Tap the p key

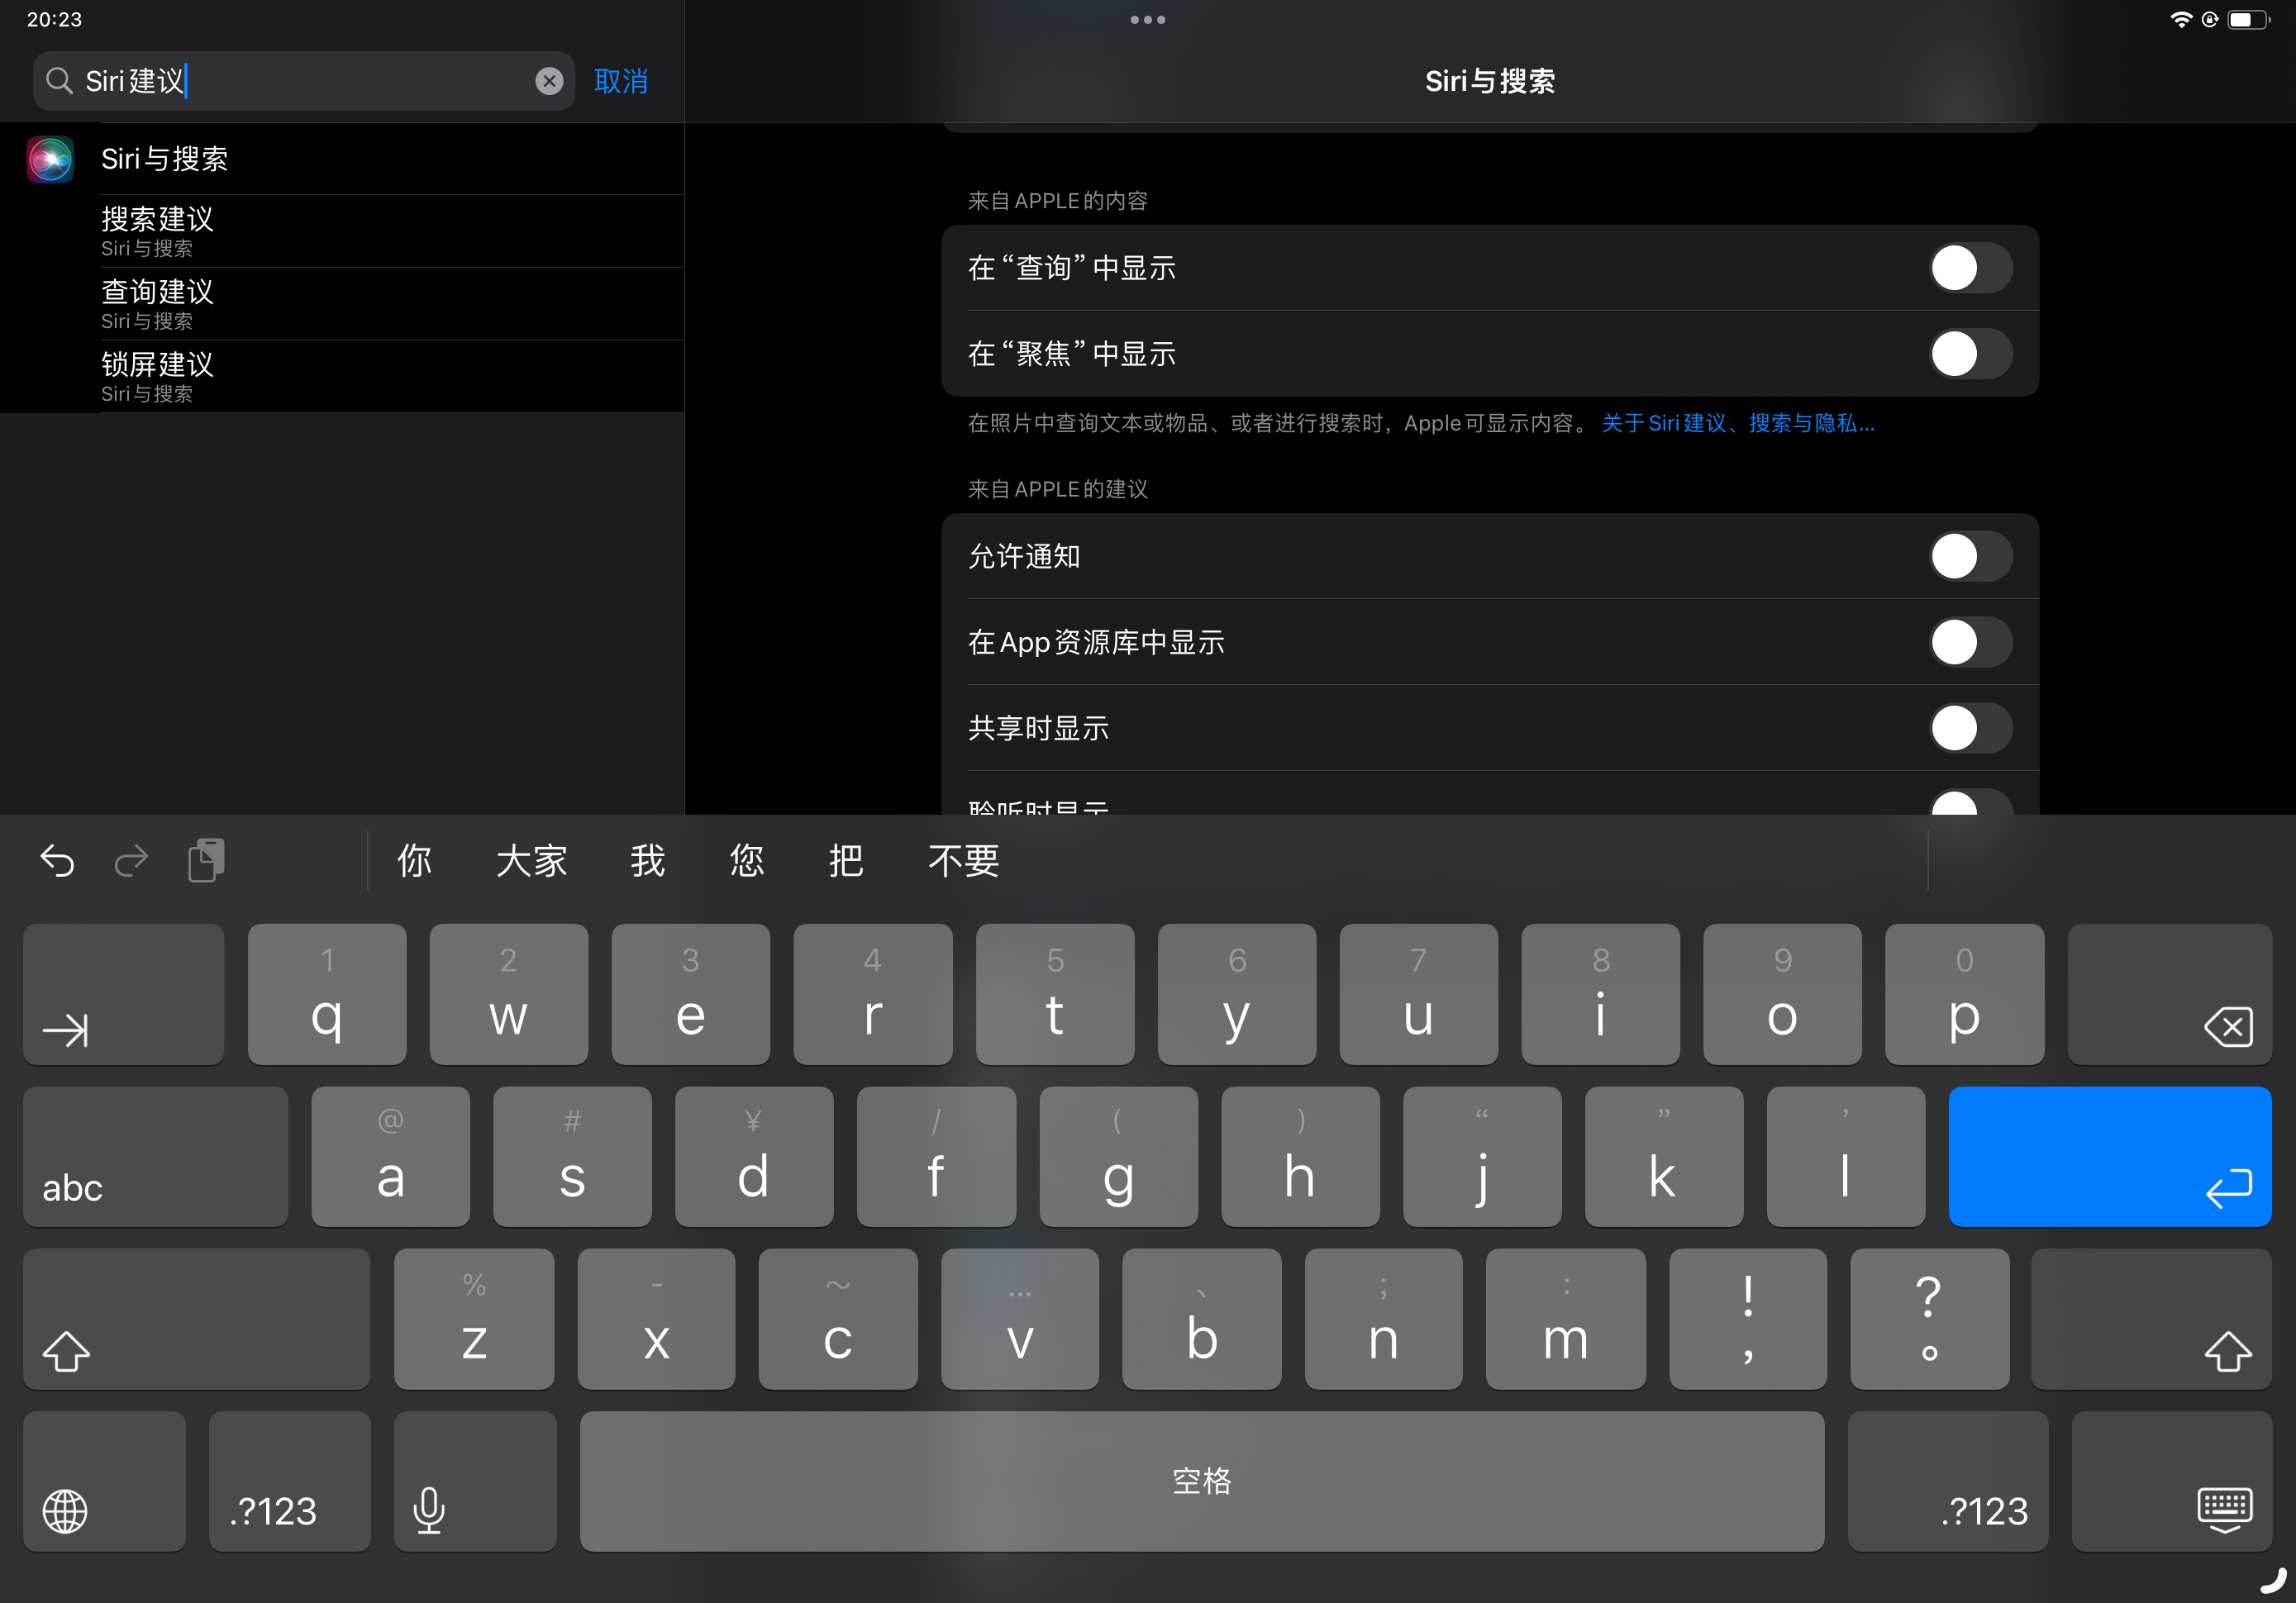pyautogui.click(x=1965, y=994)
